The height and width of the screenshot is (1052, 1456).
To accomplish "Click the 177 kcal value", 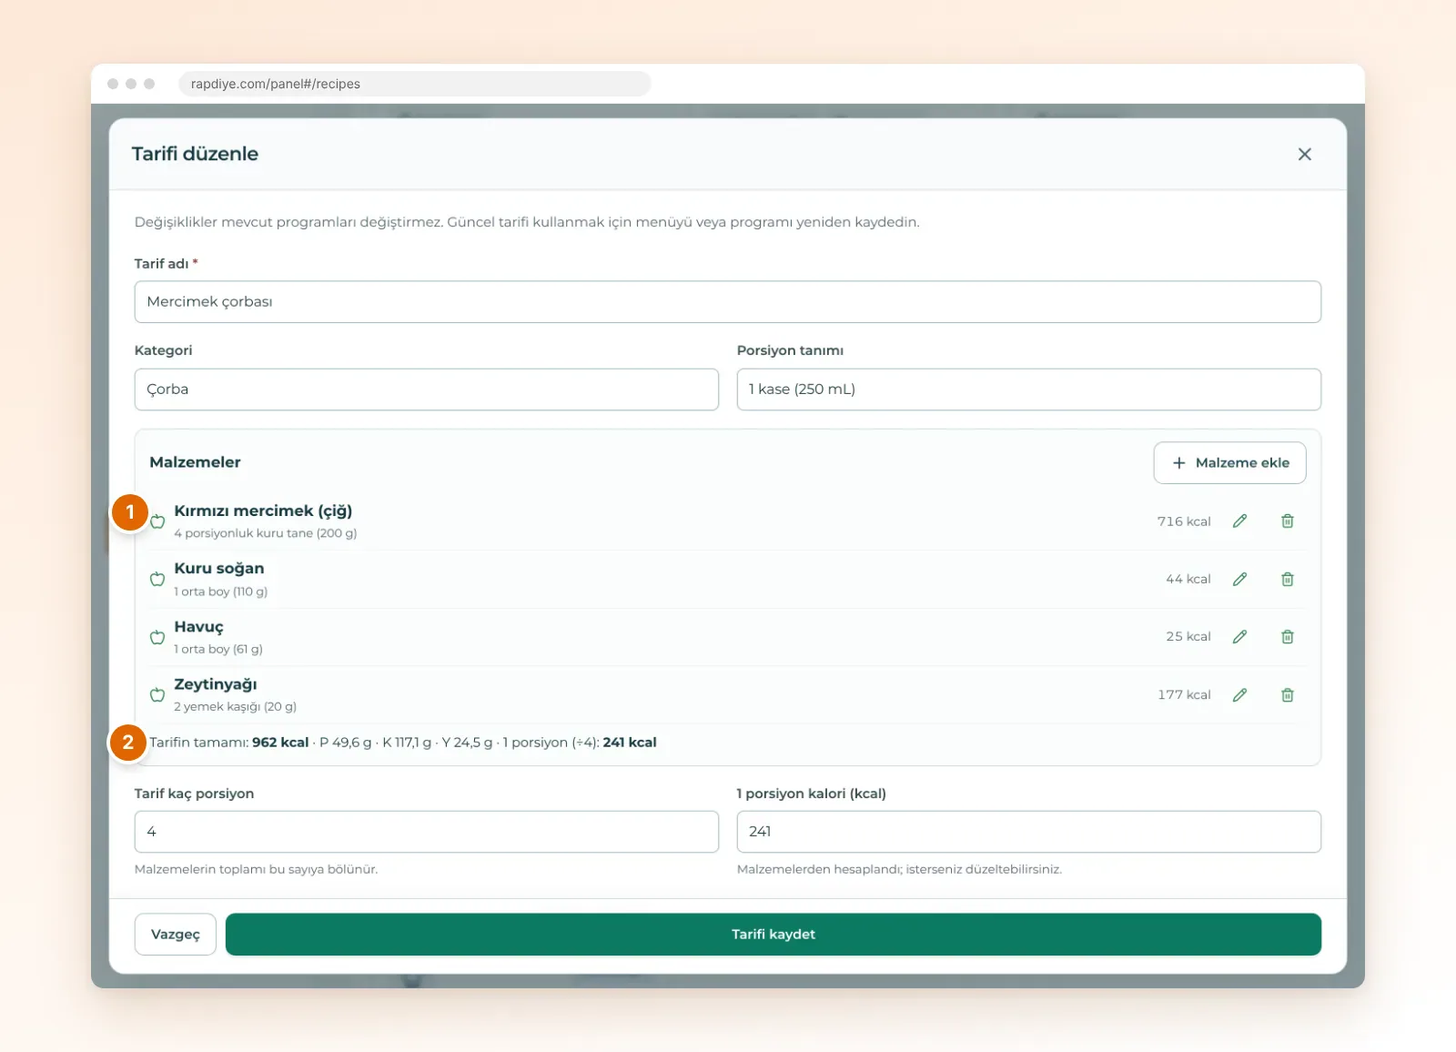I will tap(1184, 694).
